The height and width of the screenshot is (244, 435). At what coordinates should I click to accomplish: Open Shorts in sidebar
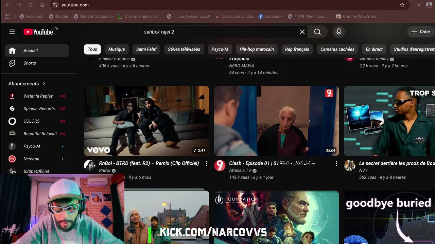pos(37,63)
